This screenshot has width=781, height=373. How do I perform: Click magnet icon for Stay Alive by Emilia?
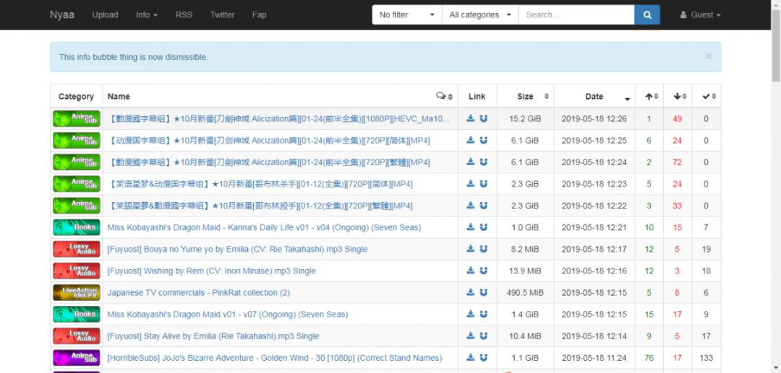[x=484, y=335]
